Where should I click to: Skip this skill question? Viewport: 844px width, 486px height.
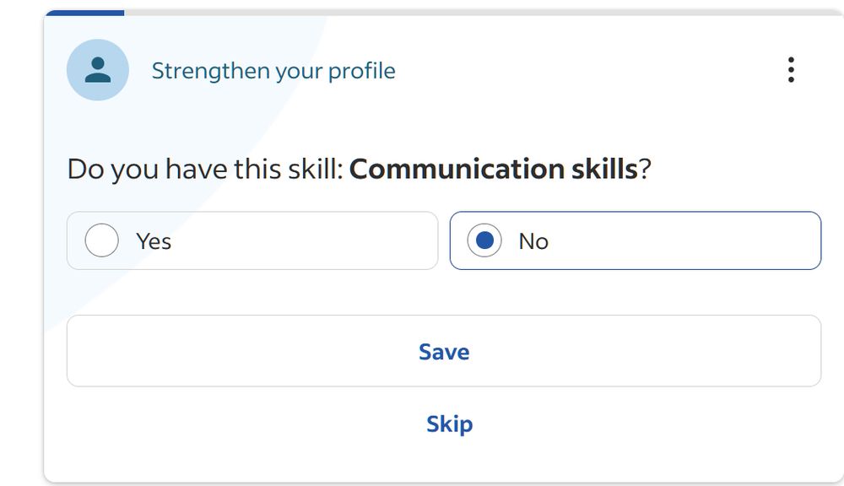point(449,424)
